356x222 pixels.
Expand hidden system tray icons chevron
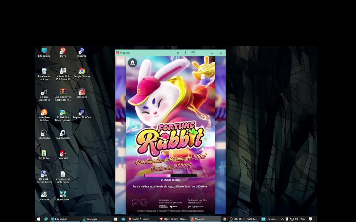[x=282, y=219]
